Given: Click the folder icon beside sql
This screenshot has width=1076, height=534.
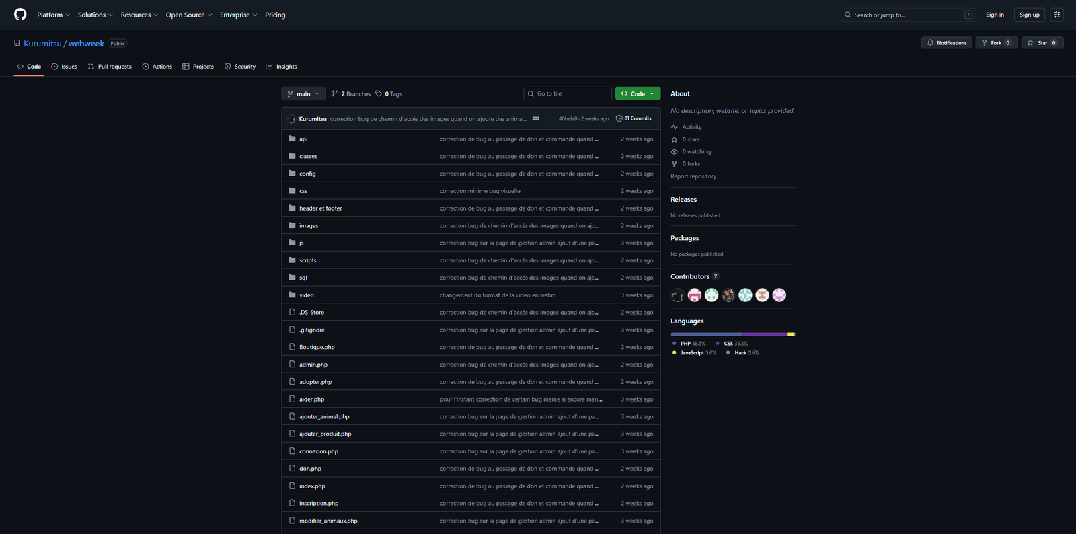Looking at the screenshot, I should click(x=292, y=278).
